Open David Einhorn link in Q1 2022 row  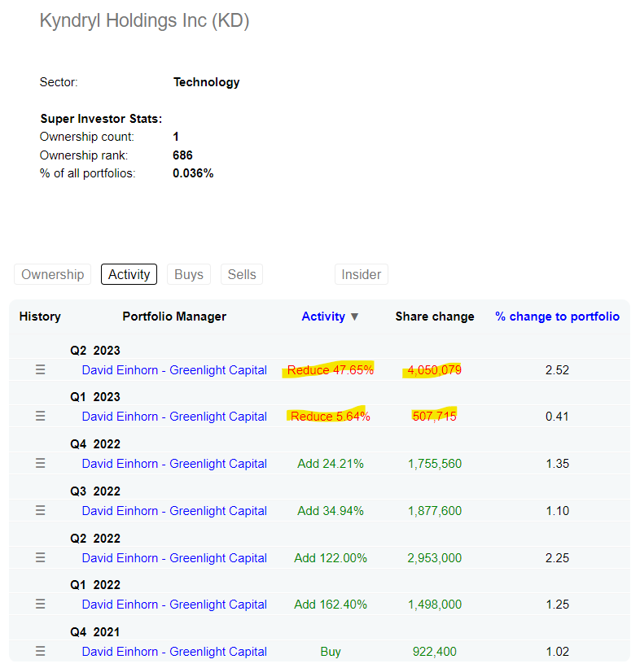click(x=174, y=605)
